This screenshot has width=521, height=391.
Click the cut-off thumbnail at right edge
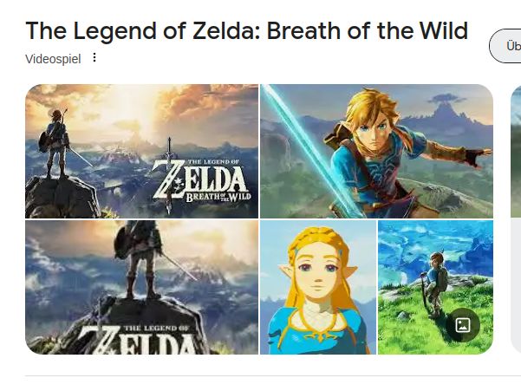coord(516,217)
